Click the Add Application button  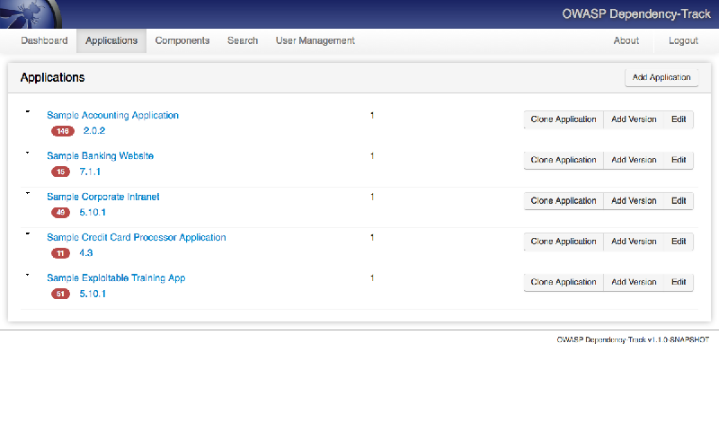click(x=661, y=77)
